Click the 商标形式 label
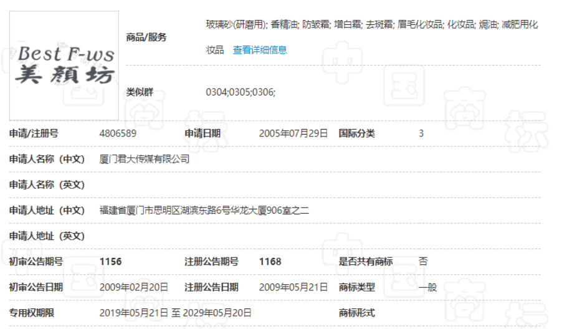The width and height of the screenshot is (562, 329). tap(356, 313)
